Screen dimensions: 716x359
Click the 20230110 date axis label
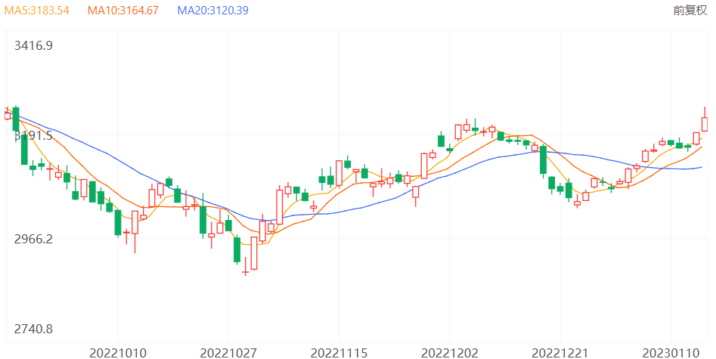671,353
